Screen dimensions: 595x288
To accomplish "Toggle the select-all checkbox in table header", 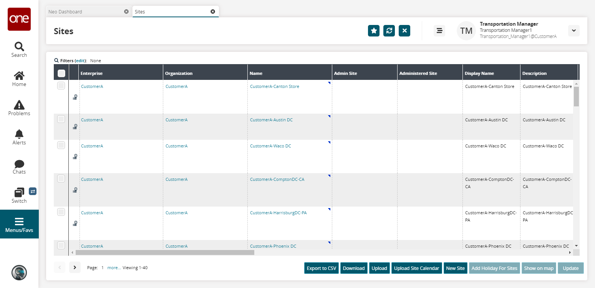I will [x=61, y=73].
